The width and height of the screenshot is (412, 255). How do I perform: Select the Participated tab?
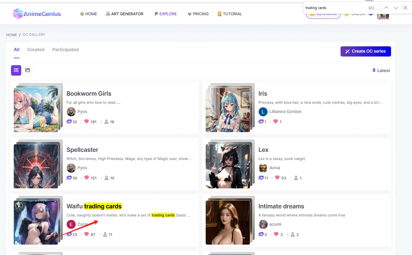[x=65, y=50]
